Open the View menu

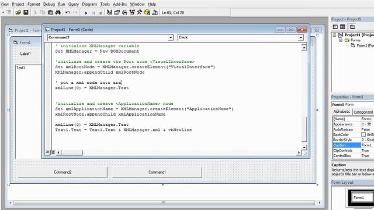point(4,4)
